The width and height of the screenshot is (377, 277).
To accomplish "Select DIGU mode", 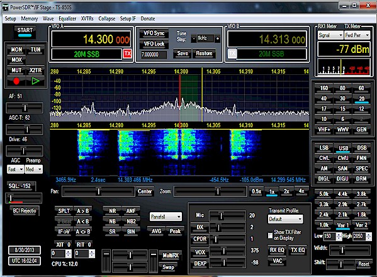I will tap(342, 179).
